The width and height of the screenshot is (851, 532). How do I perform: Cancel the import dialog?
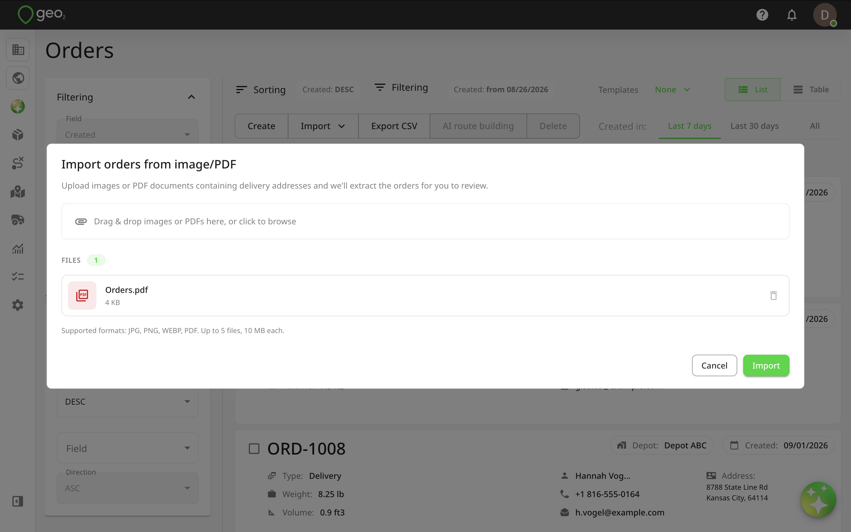point(714,366)
